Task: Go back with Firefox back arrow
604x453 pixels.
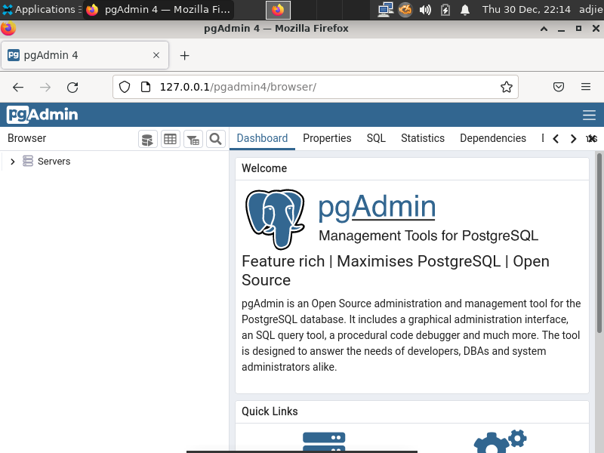Action: click(18, 88)
